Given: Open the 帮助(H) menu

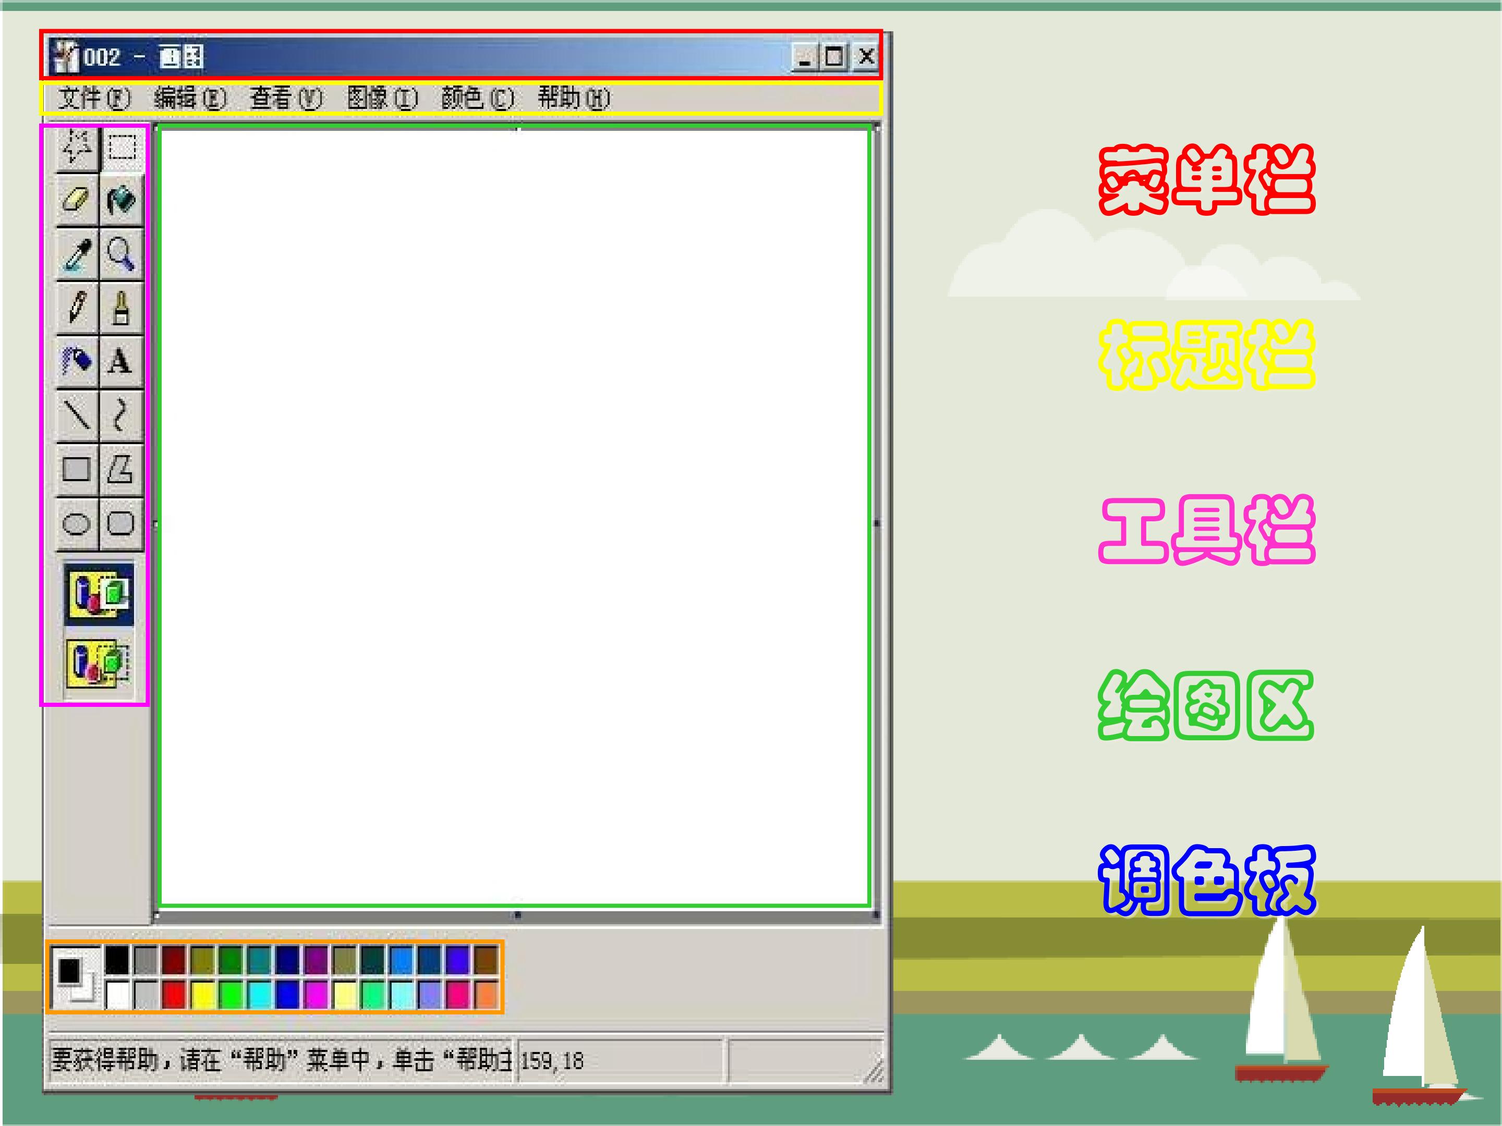Looking at the screenshot, I should [574, 99].
